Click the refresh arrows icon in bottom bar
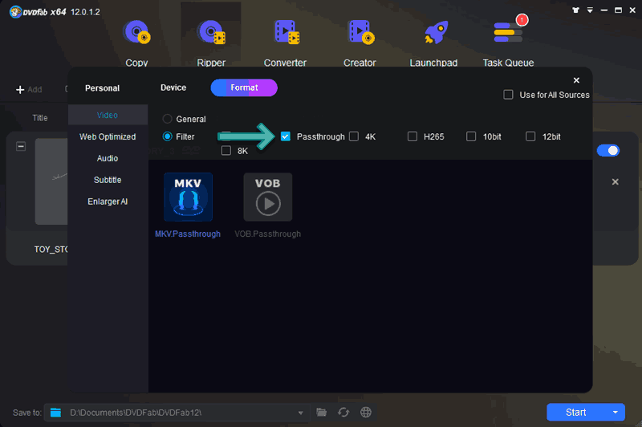Screen dimensions: 642x427 pos(343,413)
